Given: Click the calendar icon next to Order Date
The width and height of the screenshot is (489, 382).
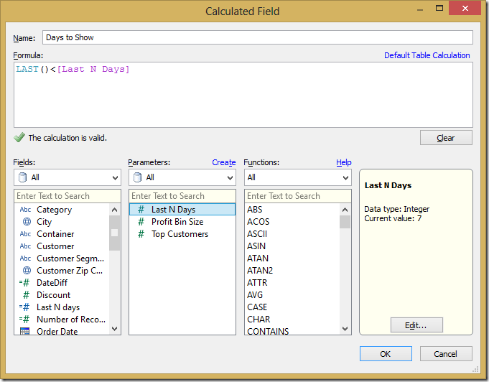Looking at the screenshot, I should (x=26, y=331).
